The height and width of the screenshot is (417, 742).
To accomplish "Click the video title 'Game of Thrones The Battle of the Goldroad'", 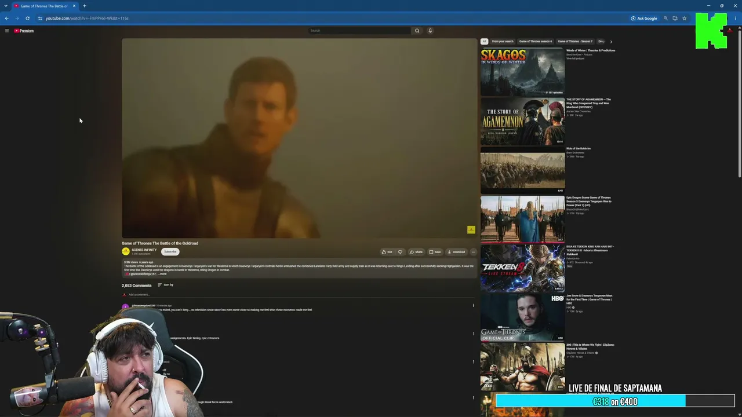I will [x=160, y=243].
